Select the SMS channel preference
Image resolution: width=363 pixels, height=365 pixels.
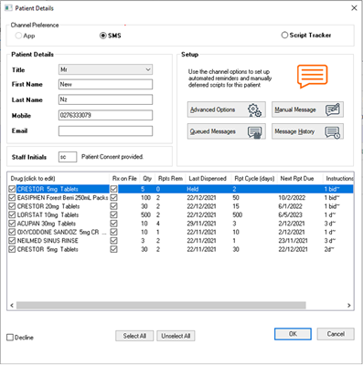pyautogui.click(x=103, y=36)
